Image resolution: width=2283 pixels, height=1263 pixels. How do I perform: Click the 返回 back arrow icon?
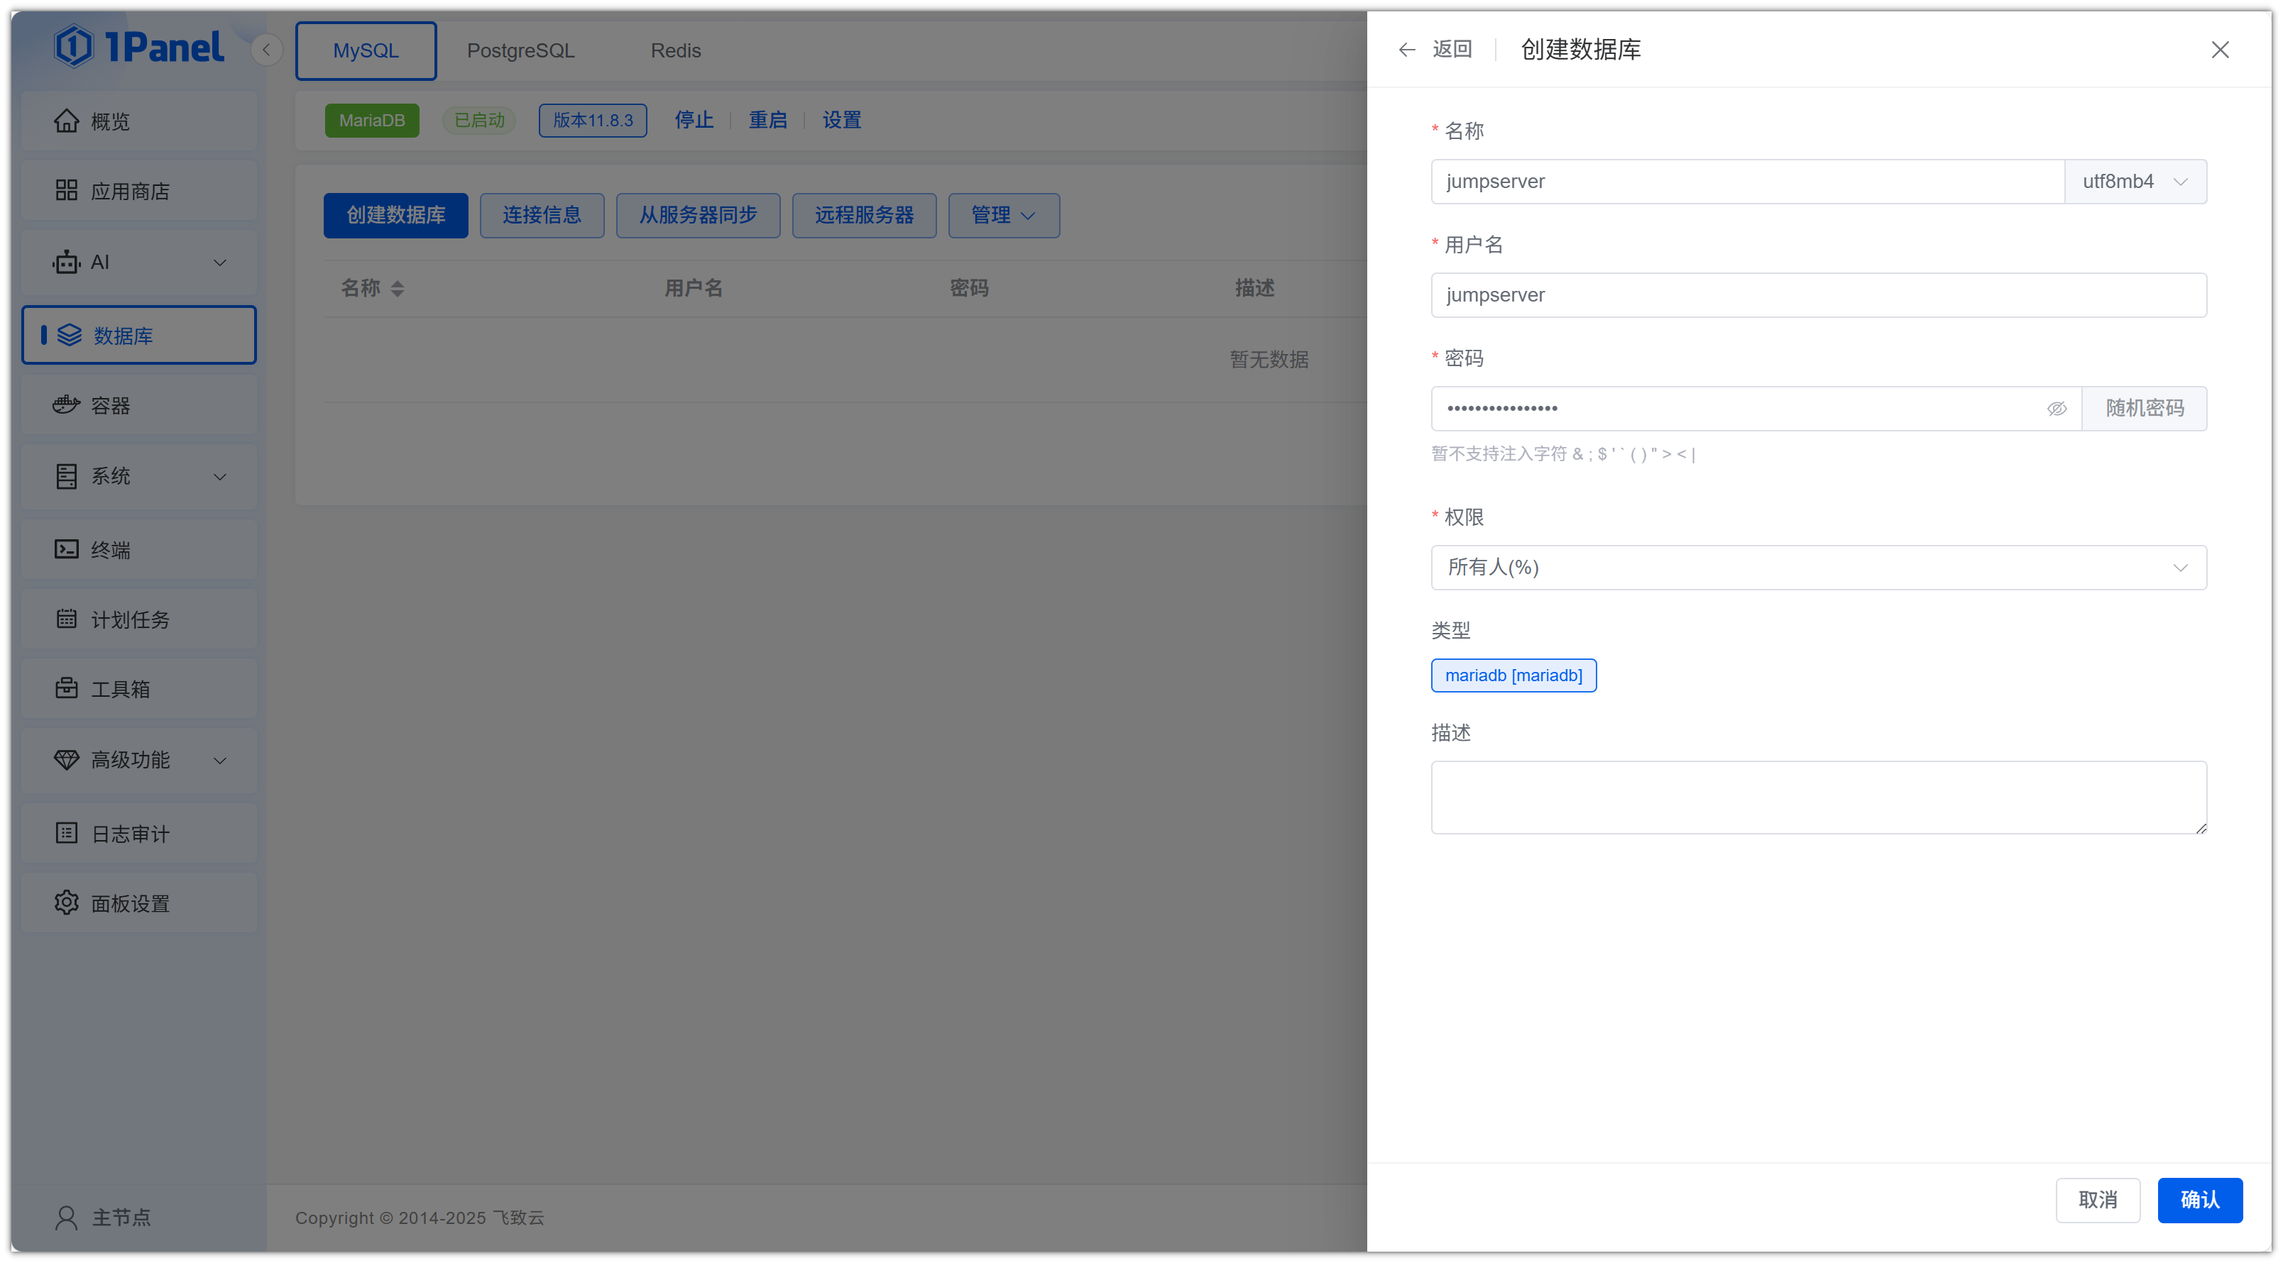pyautogui.click(x=1406, y=50)
